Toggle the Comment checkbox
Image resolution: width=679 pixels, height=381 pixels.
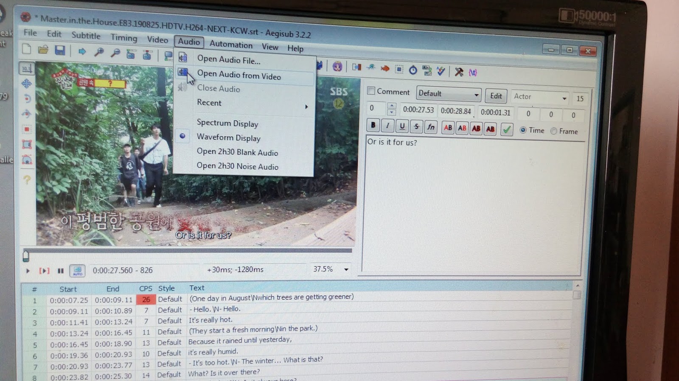[x=371, y=90]
